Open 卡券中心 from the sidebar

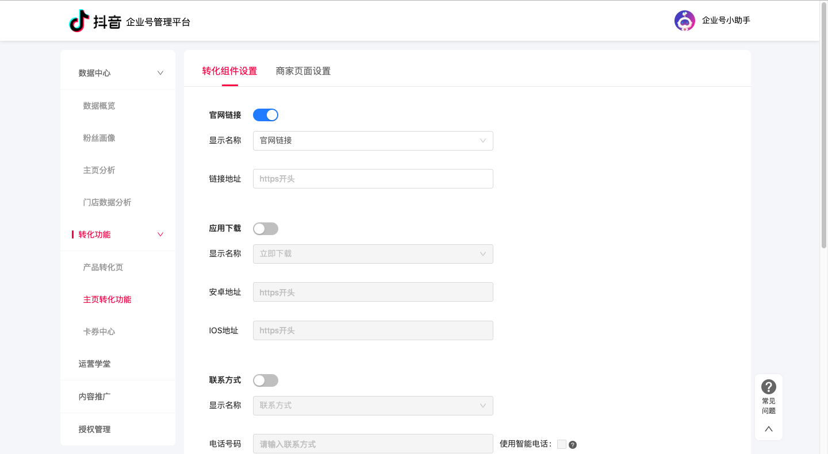(x=98, y=331)
